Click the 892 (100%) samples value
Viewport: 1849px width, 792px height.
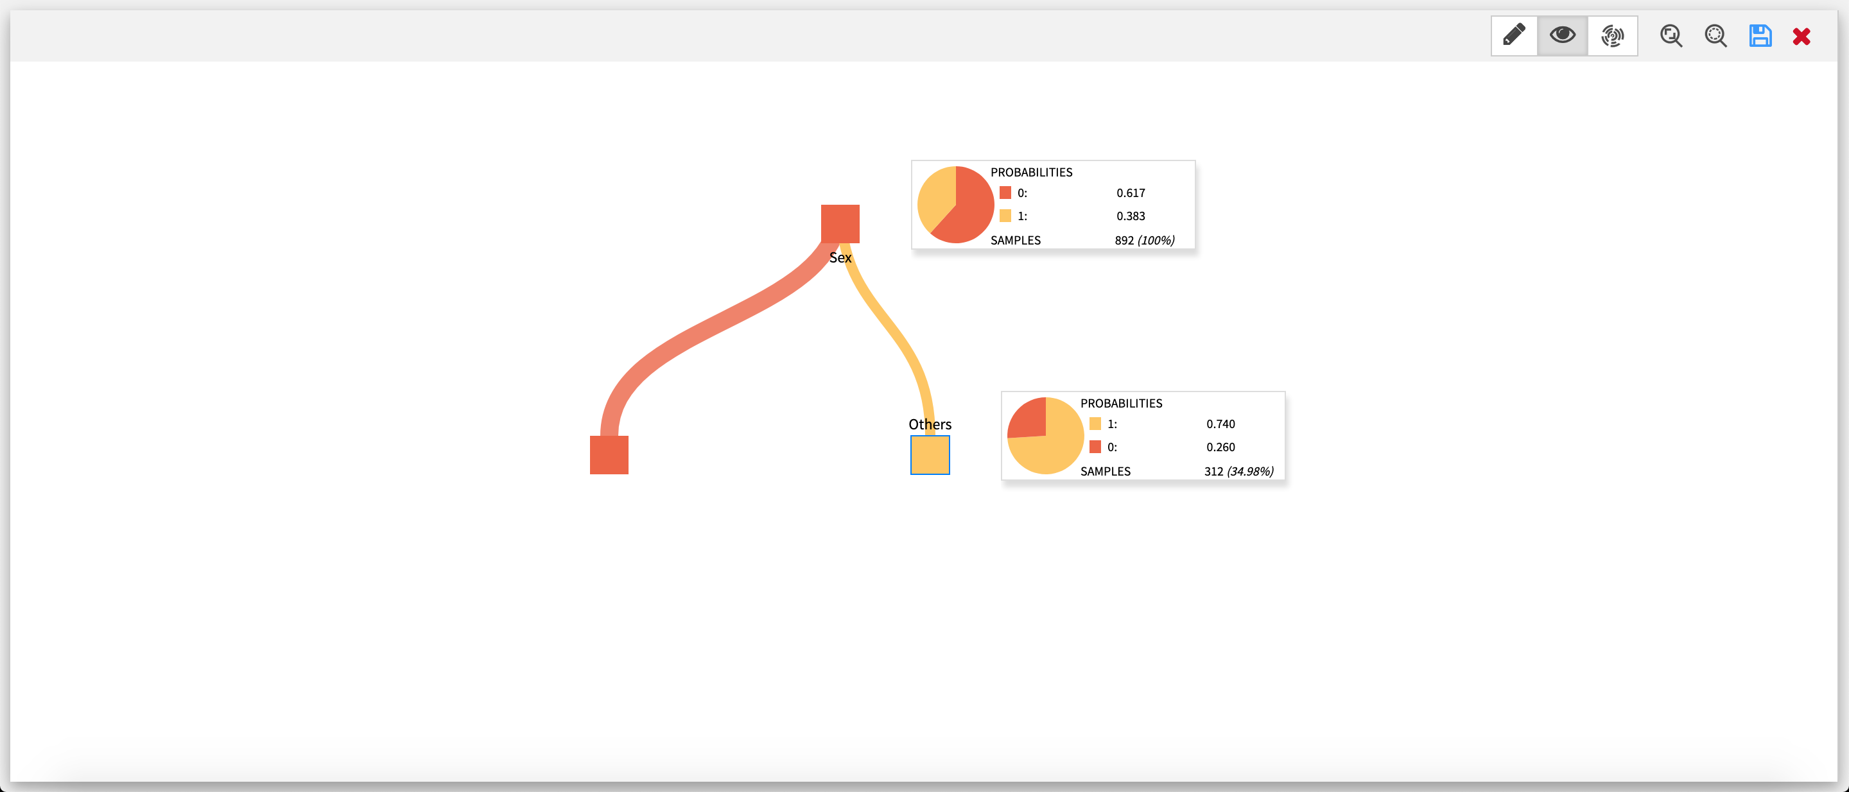(1144, 240)
